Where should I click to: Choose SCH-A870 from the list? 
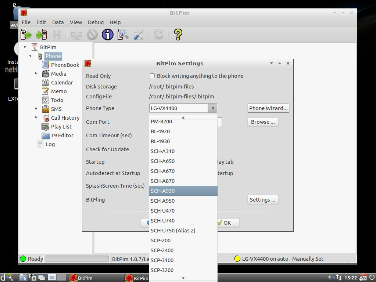183,181
